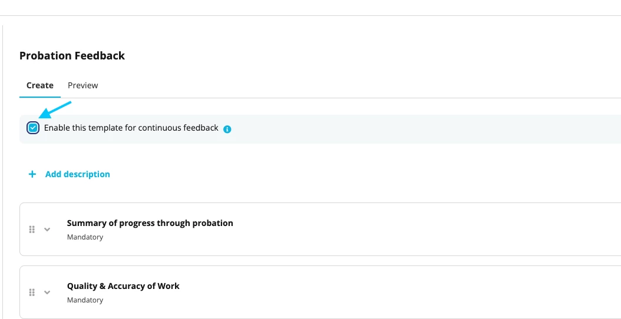621x319 pixels.
Task: Select the Create tab
Action: [x=40, y=85]
